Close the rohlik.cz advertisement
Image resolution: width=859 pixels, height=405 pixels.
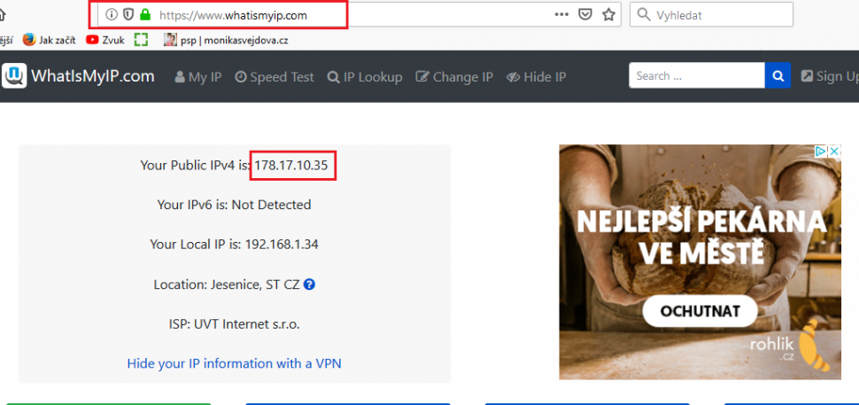(834, 152)
